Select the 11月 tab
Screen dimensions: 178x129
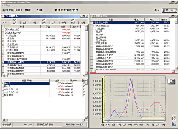pos(73,23)
